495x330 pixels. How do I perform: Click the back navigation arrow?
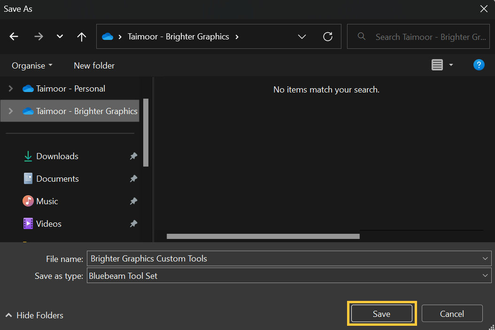tap(14, 36)
